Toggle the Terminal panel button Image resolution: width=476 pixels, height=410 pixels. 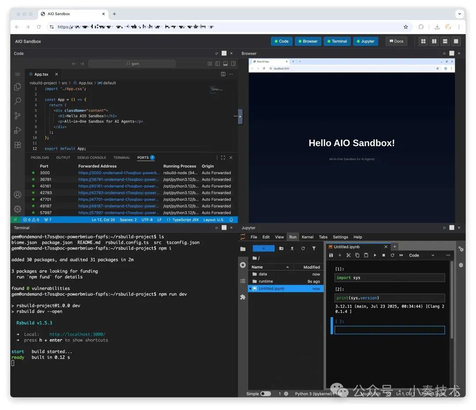[x=337, y=41]
